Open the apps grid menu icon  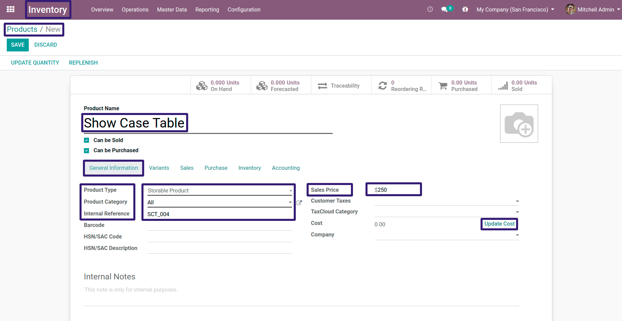tap(10, 9)
